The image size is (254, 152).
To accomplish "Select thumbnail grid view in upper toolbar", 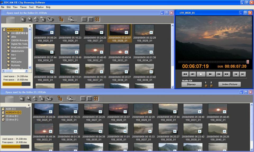I will 97,19.
